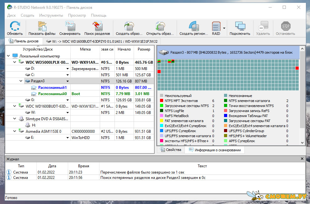Click the Остановить STOP icon
310x204 pixels.
pos(286,26)
